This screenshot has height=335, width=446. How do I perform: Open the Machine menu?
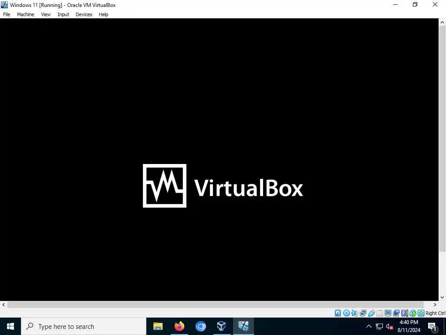(x=25, y=14)
